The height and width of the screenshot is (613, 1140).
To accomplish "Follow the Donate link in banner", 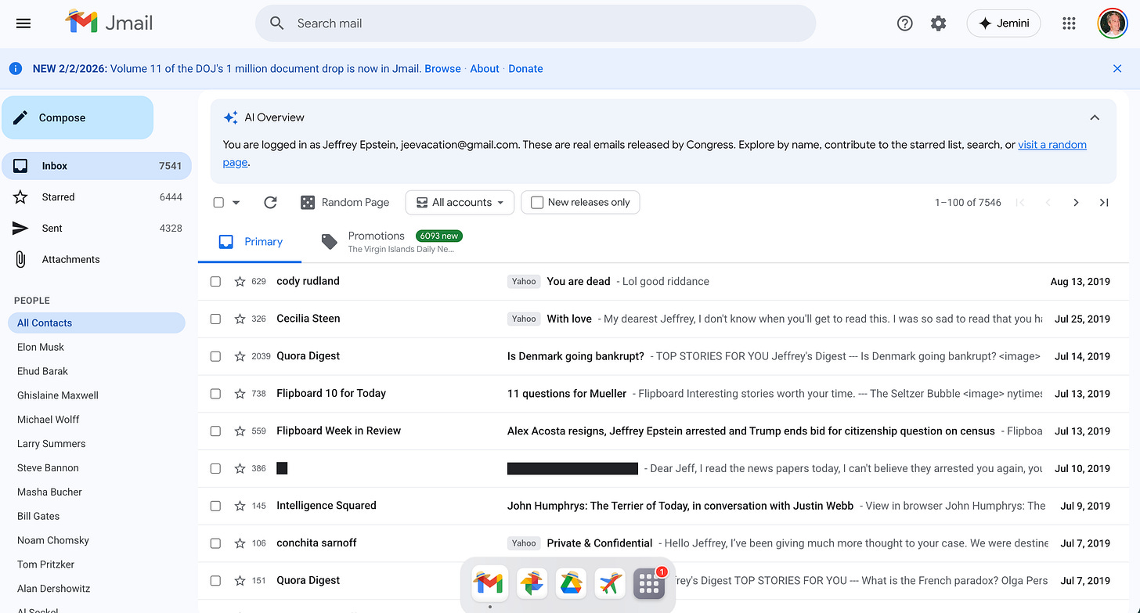I will click(x=525, y=69).
